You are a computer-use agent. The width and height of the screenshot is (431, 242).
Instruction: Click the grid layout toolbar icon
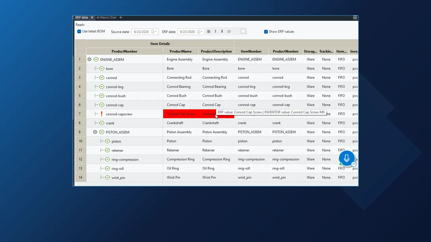pyautogui.click(x=209, y=32)
